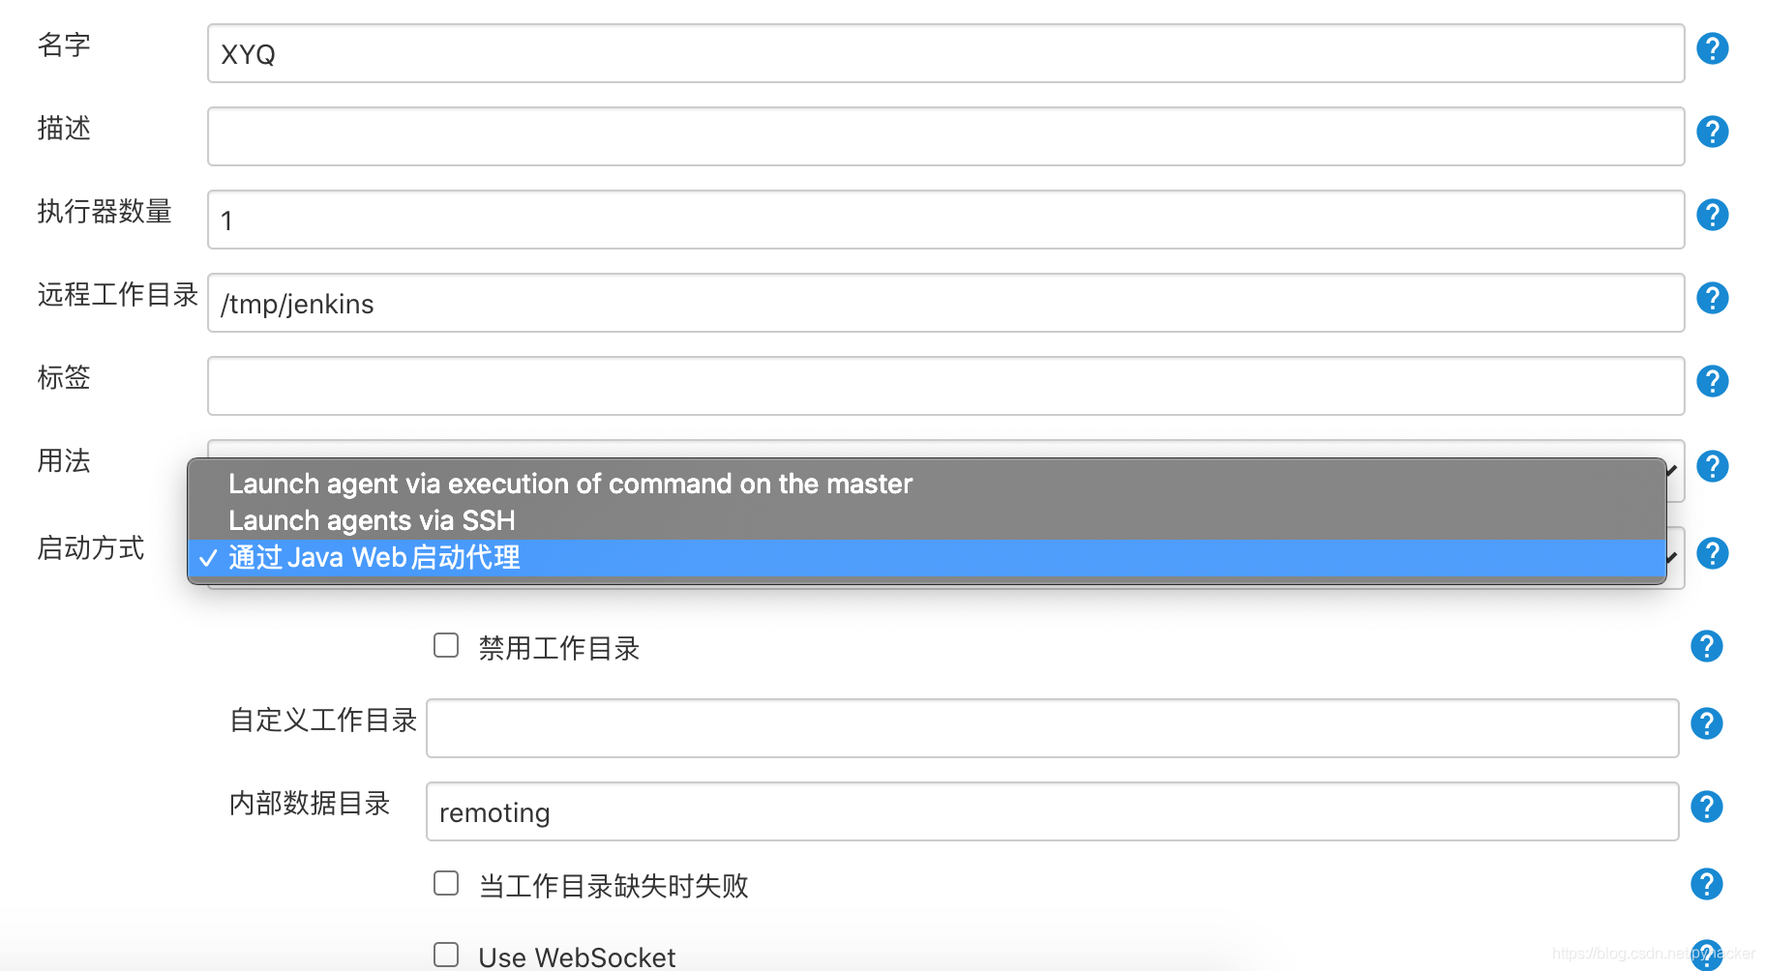Viewport: 1765px width, 971px height.
Task: Open help for the 描述 field
Action: (x=1712, y=132)
